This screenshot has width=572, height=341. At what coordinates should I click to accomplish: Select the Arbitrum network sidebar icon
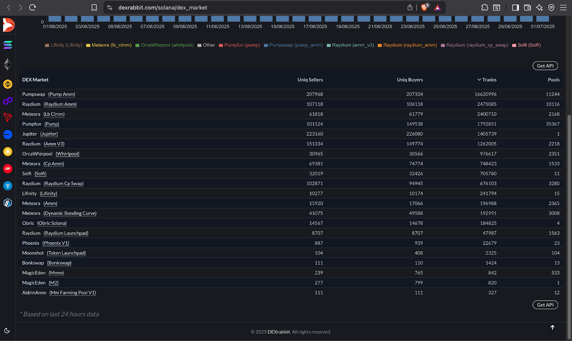click(8, 203)
